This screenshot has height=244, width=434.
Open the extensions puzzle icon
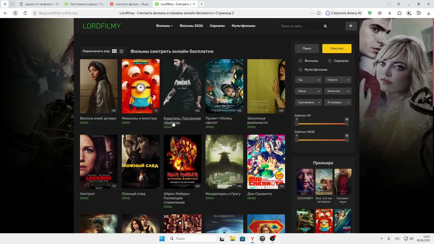point(399,13)
